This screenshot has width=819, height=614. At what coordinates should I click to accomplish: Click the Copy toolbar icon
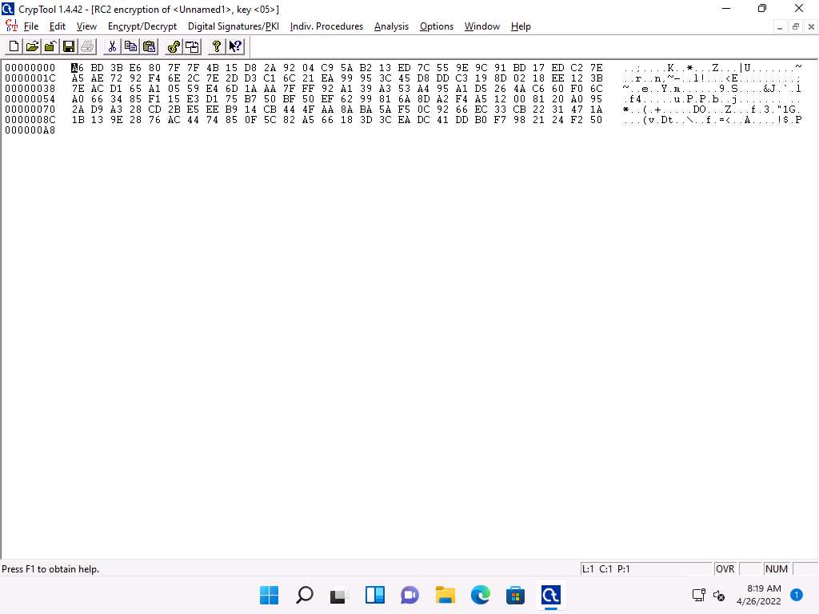130,46
